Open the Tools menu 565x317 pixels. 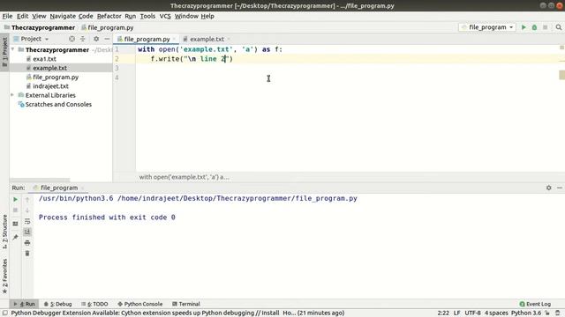tap(147, 16)
